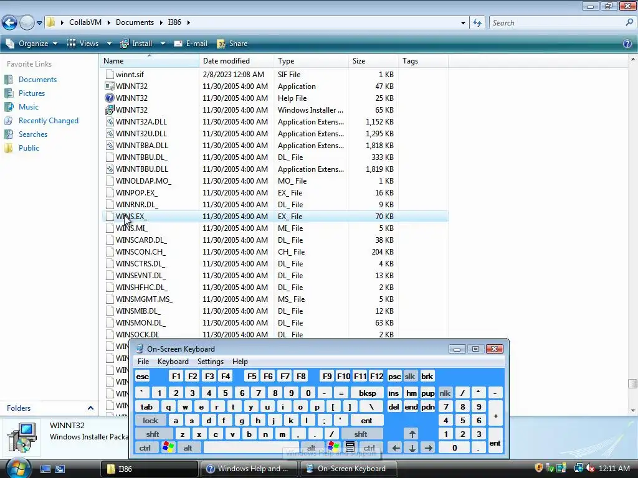This screenshot has width=638, height=478.
Task: Click the left Windows logo key
Action: click(x=168, y=448)
